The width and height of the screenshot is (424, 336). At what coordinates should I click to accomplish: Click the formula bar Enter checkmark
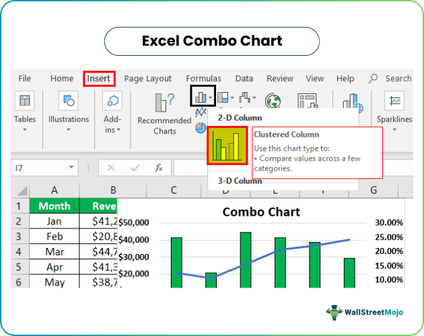click(135, 168)
